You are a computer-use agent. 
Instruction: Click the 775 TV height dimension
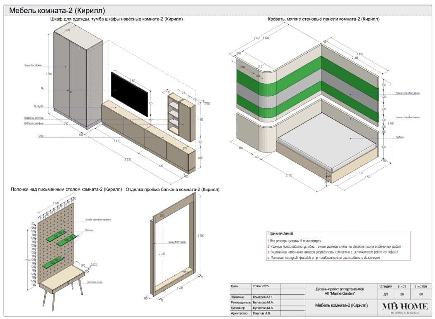[x=151, y=103]
